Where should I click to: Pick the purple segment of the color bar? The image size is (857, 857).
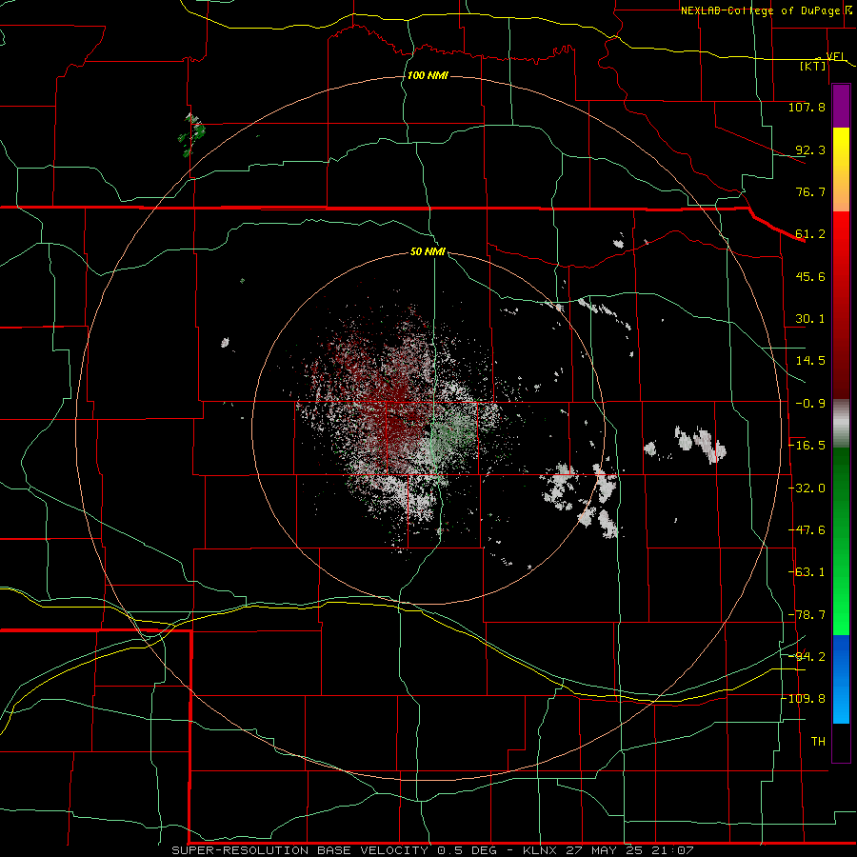click(841, 107)
